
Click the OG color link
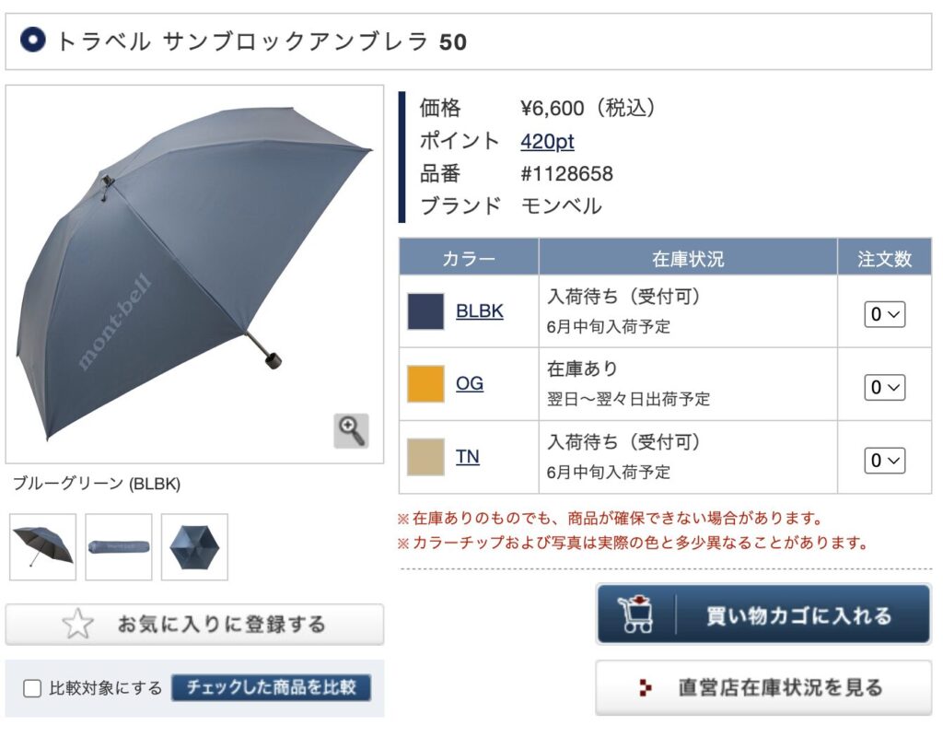tap(470, 383)
